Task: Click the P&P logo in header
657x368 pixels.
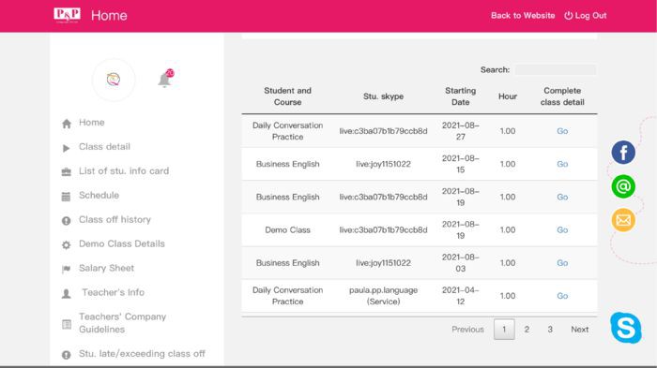Action: point(67,15)
